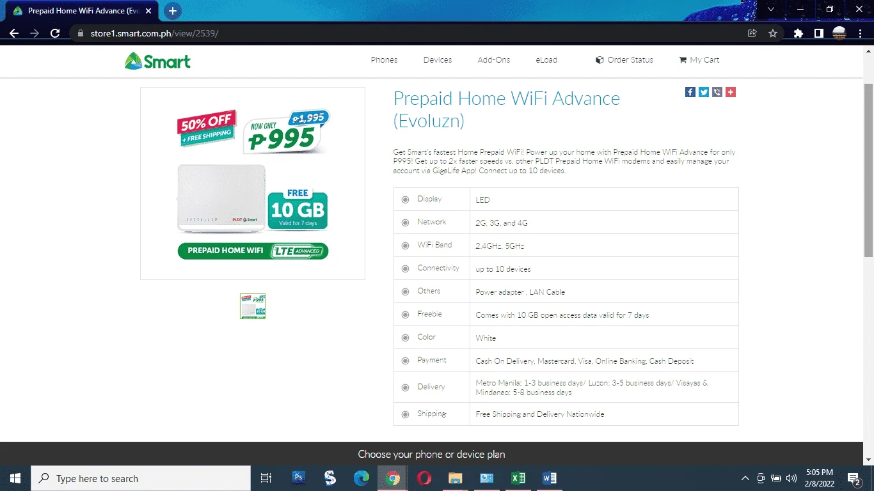Image resolution: width=874 pixels, height=491 pixels.
Task: Click the address bar URL field
Action: (409, 33)
